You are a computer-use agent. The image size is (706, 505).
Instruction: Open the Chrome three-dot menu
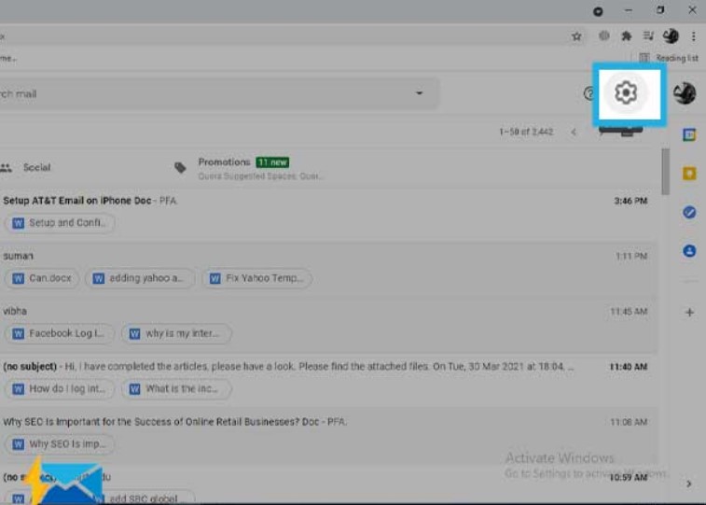click(693, 36)
